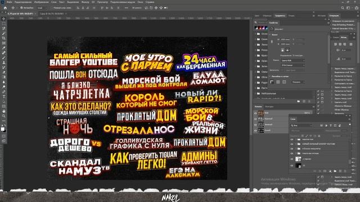360x202 pixels.
Task: Select the Brush tool
Action: [x=4, y=57]
